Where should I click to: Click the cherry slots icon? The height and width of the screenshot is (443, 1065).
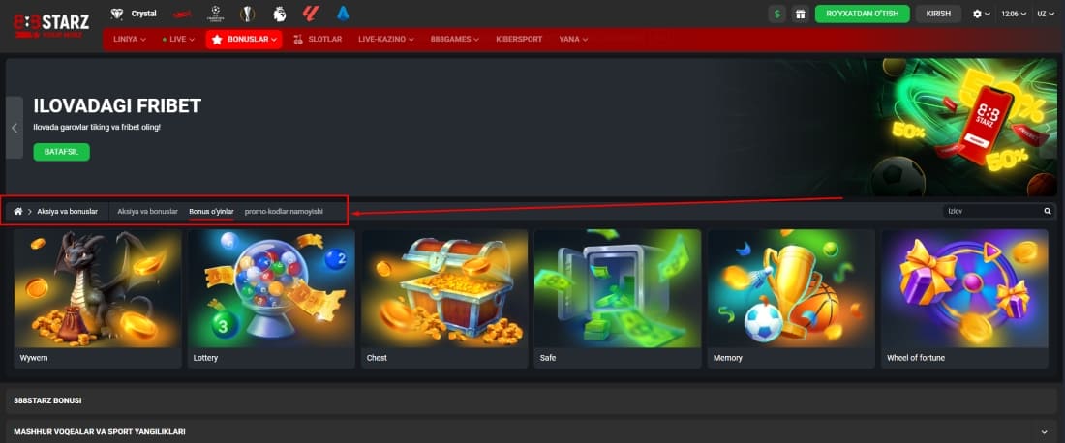coord(297,40)
